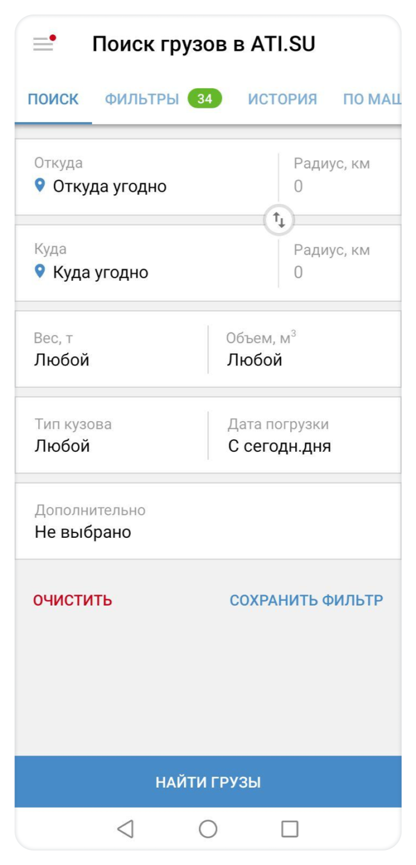Viewport: 416px width, 865px height.
Task: Swap origin and destination locations
Action: tap(279, 220)
